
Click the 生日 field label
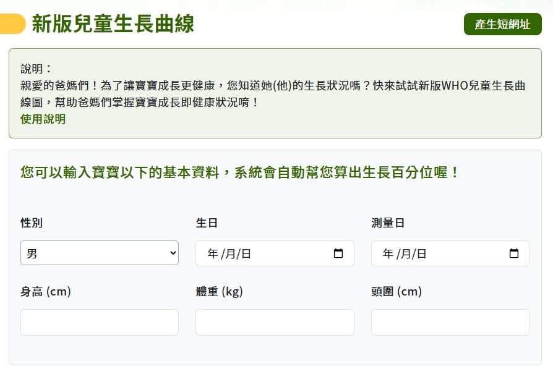(x=207, y=223)
